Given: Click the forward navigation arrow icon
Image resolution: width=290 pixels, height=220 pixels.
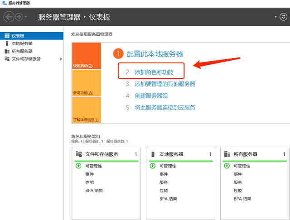Looking at the screenshot, I should coord(19,17).
